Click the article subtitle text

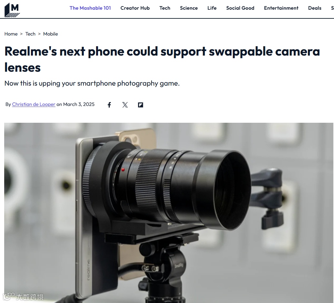(92, 83)
